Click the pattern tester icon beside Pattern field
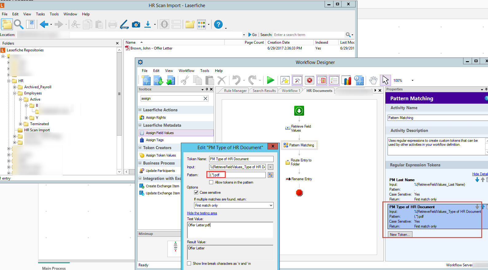Image resolution: width=488 pixels, height=270 pixels. click(x=271, y=175)
